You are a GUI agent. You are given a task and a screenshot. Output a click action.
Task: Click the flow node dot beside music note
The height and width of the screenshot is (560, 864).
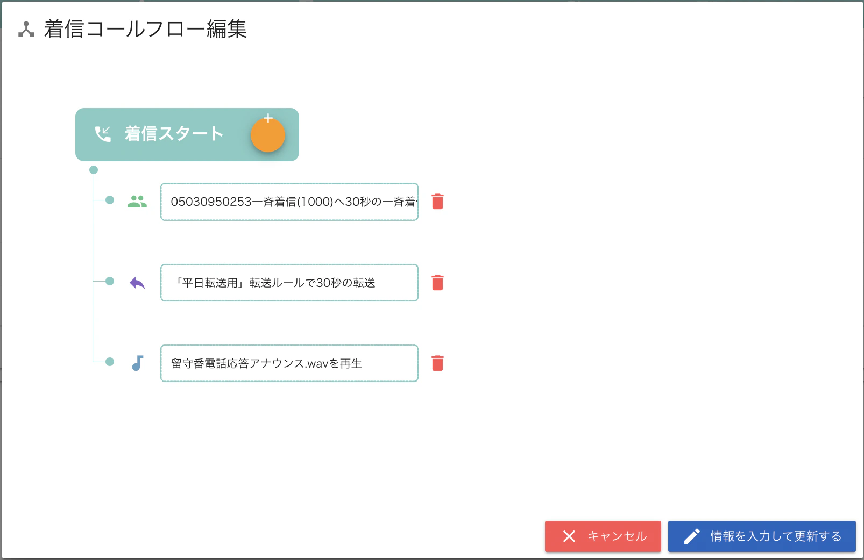tap(110, 362)
